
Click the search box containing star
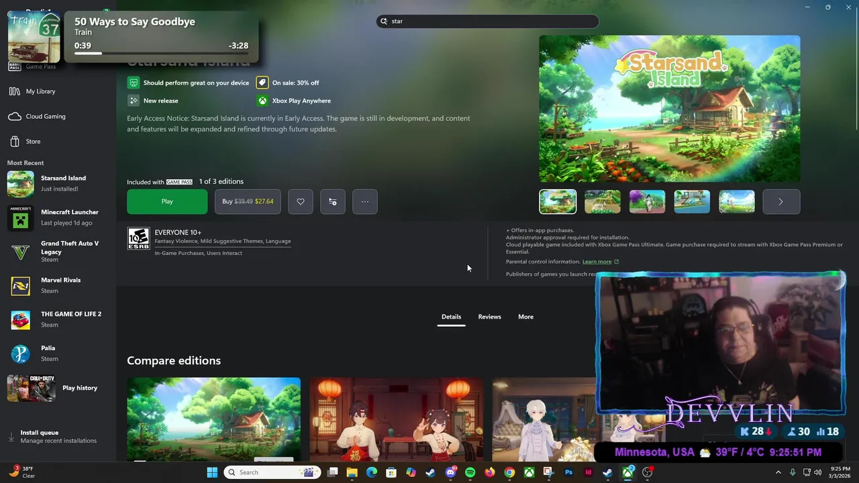pyautogui.click(x=487, y=21)
